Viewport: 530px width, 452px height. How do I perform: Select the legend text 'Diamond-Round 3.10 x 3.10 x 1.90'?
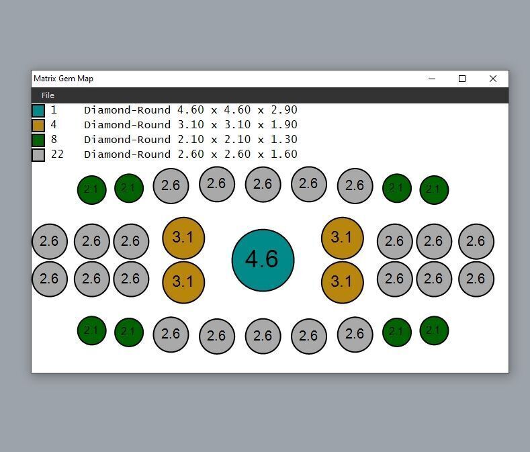coord(191,125)
